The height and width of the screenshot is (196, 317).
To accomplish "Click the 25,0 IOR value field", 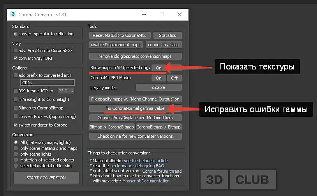I will (64, 91).
